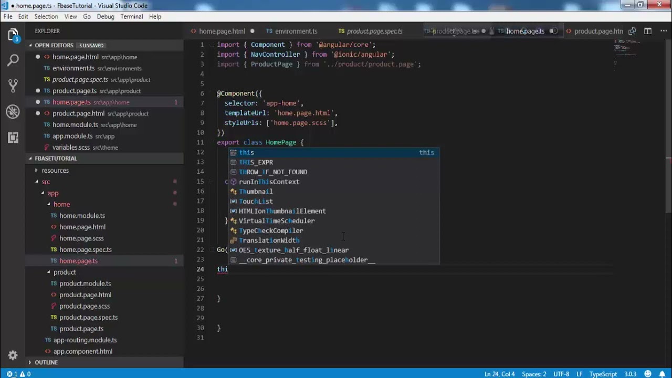Open the Selection menu
672x378 pixels.
click(x=46, y=16)
